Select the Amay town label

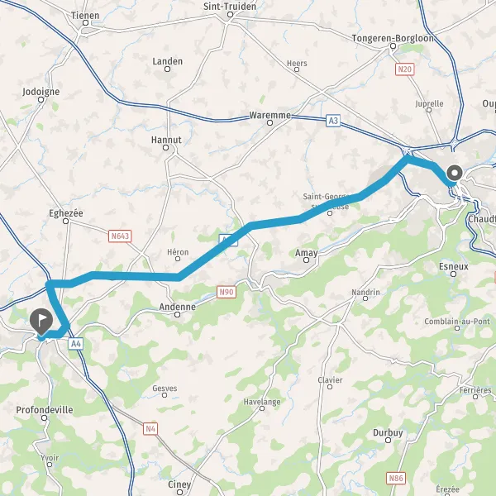click(306, 253)
